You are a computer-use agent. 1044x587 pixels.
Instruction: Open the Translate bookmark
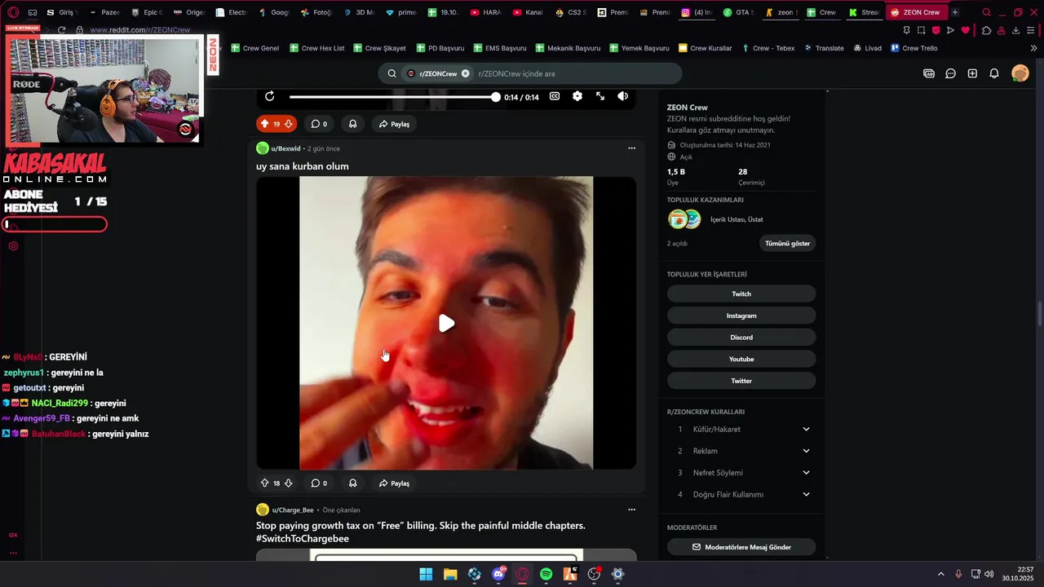coord(824,48)
